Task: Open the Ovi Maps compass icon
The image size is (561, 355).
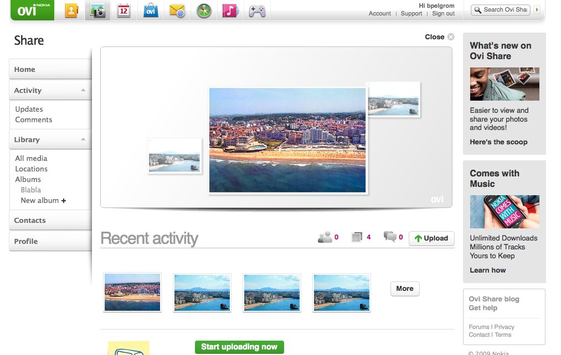Action: (x=204, y=11)
